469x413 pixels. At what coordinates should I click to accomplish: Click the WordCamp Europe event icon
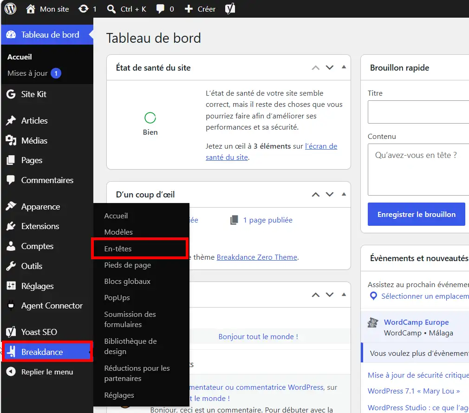pos(373,322)
